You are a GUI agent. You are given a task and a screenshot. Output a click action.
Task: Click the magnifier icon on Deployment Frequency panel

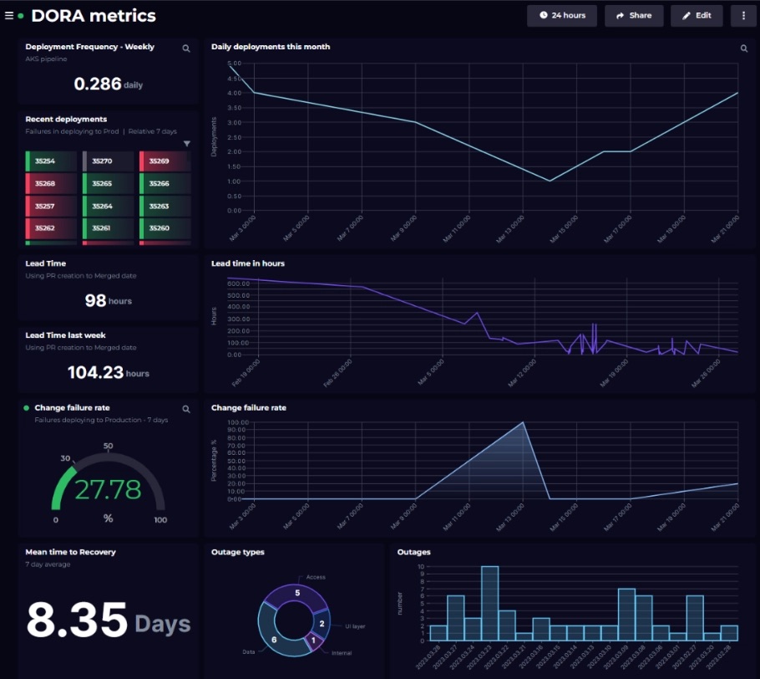tap(186, 48)
